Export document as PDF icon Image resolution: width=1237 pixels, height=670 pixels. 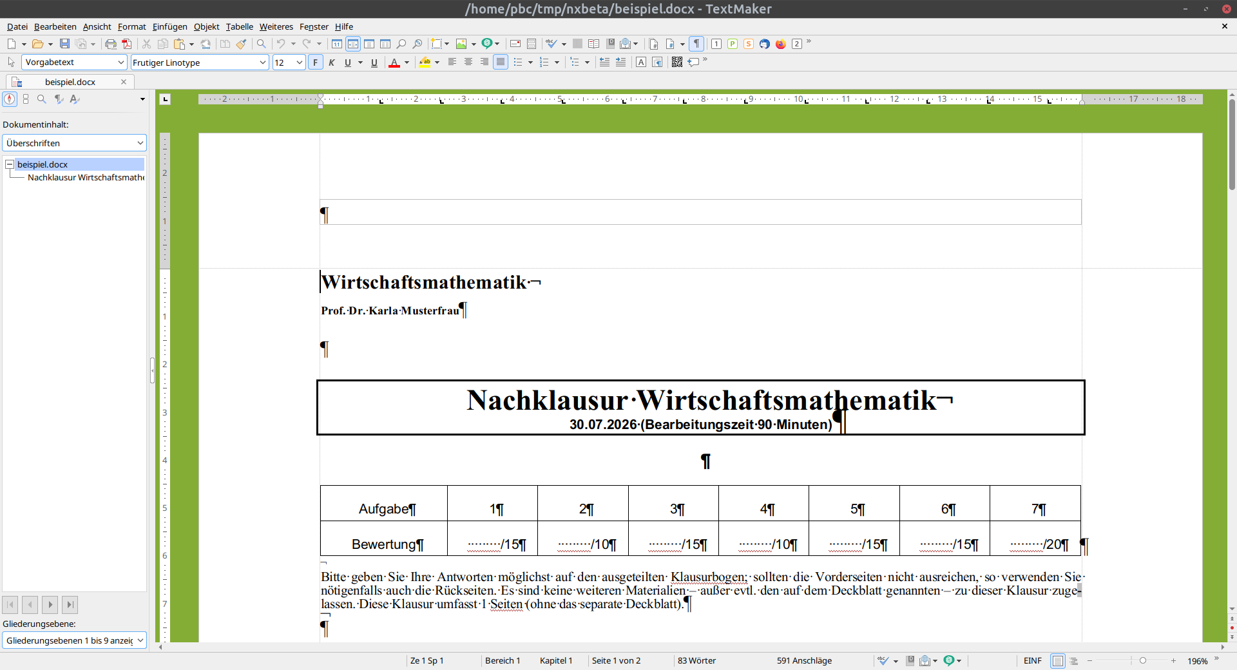pos(127,44)
